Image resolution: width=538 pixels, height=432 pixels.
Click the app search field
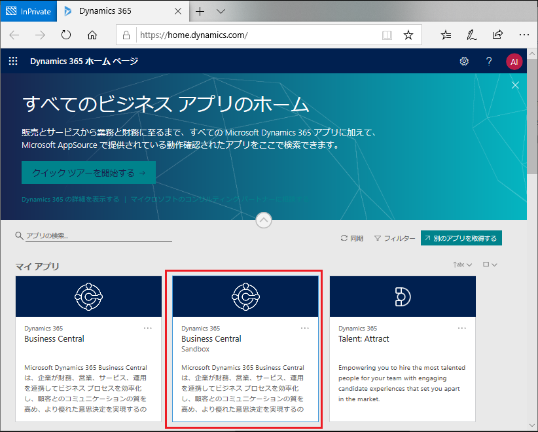point(99,236)
